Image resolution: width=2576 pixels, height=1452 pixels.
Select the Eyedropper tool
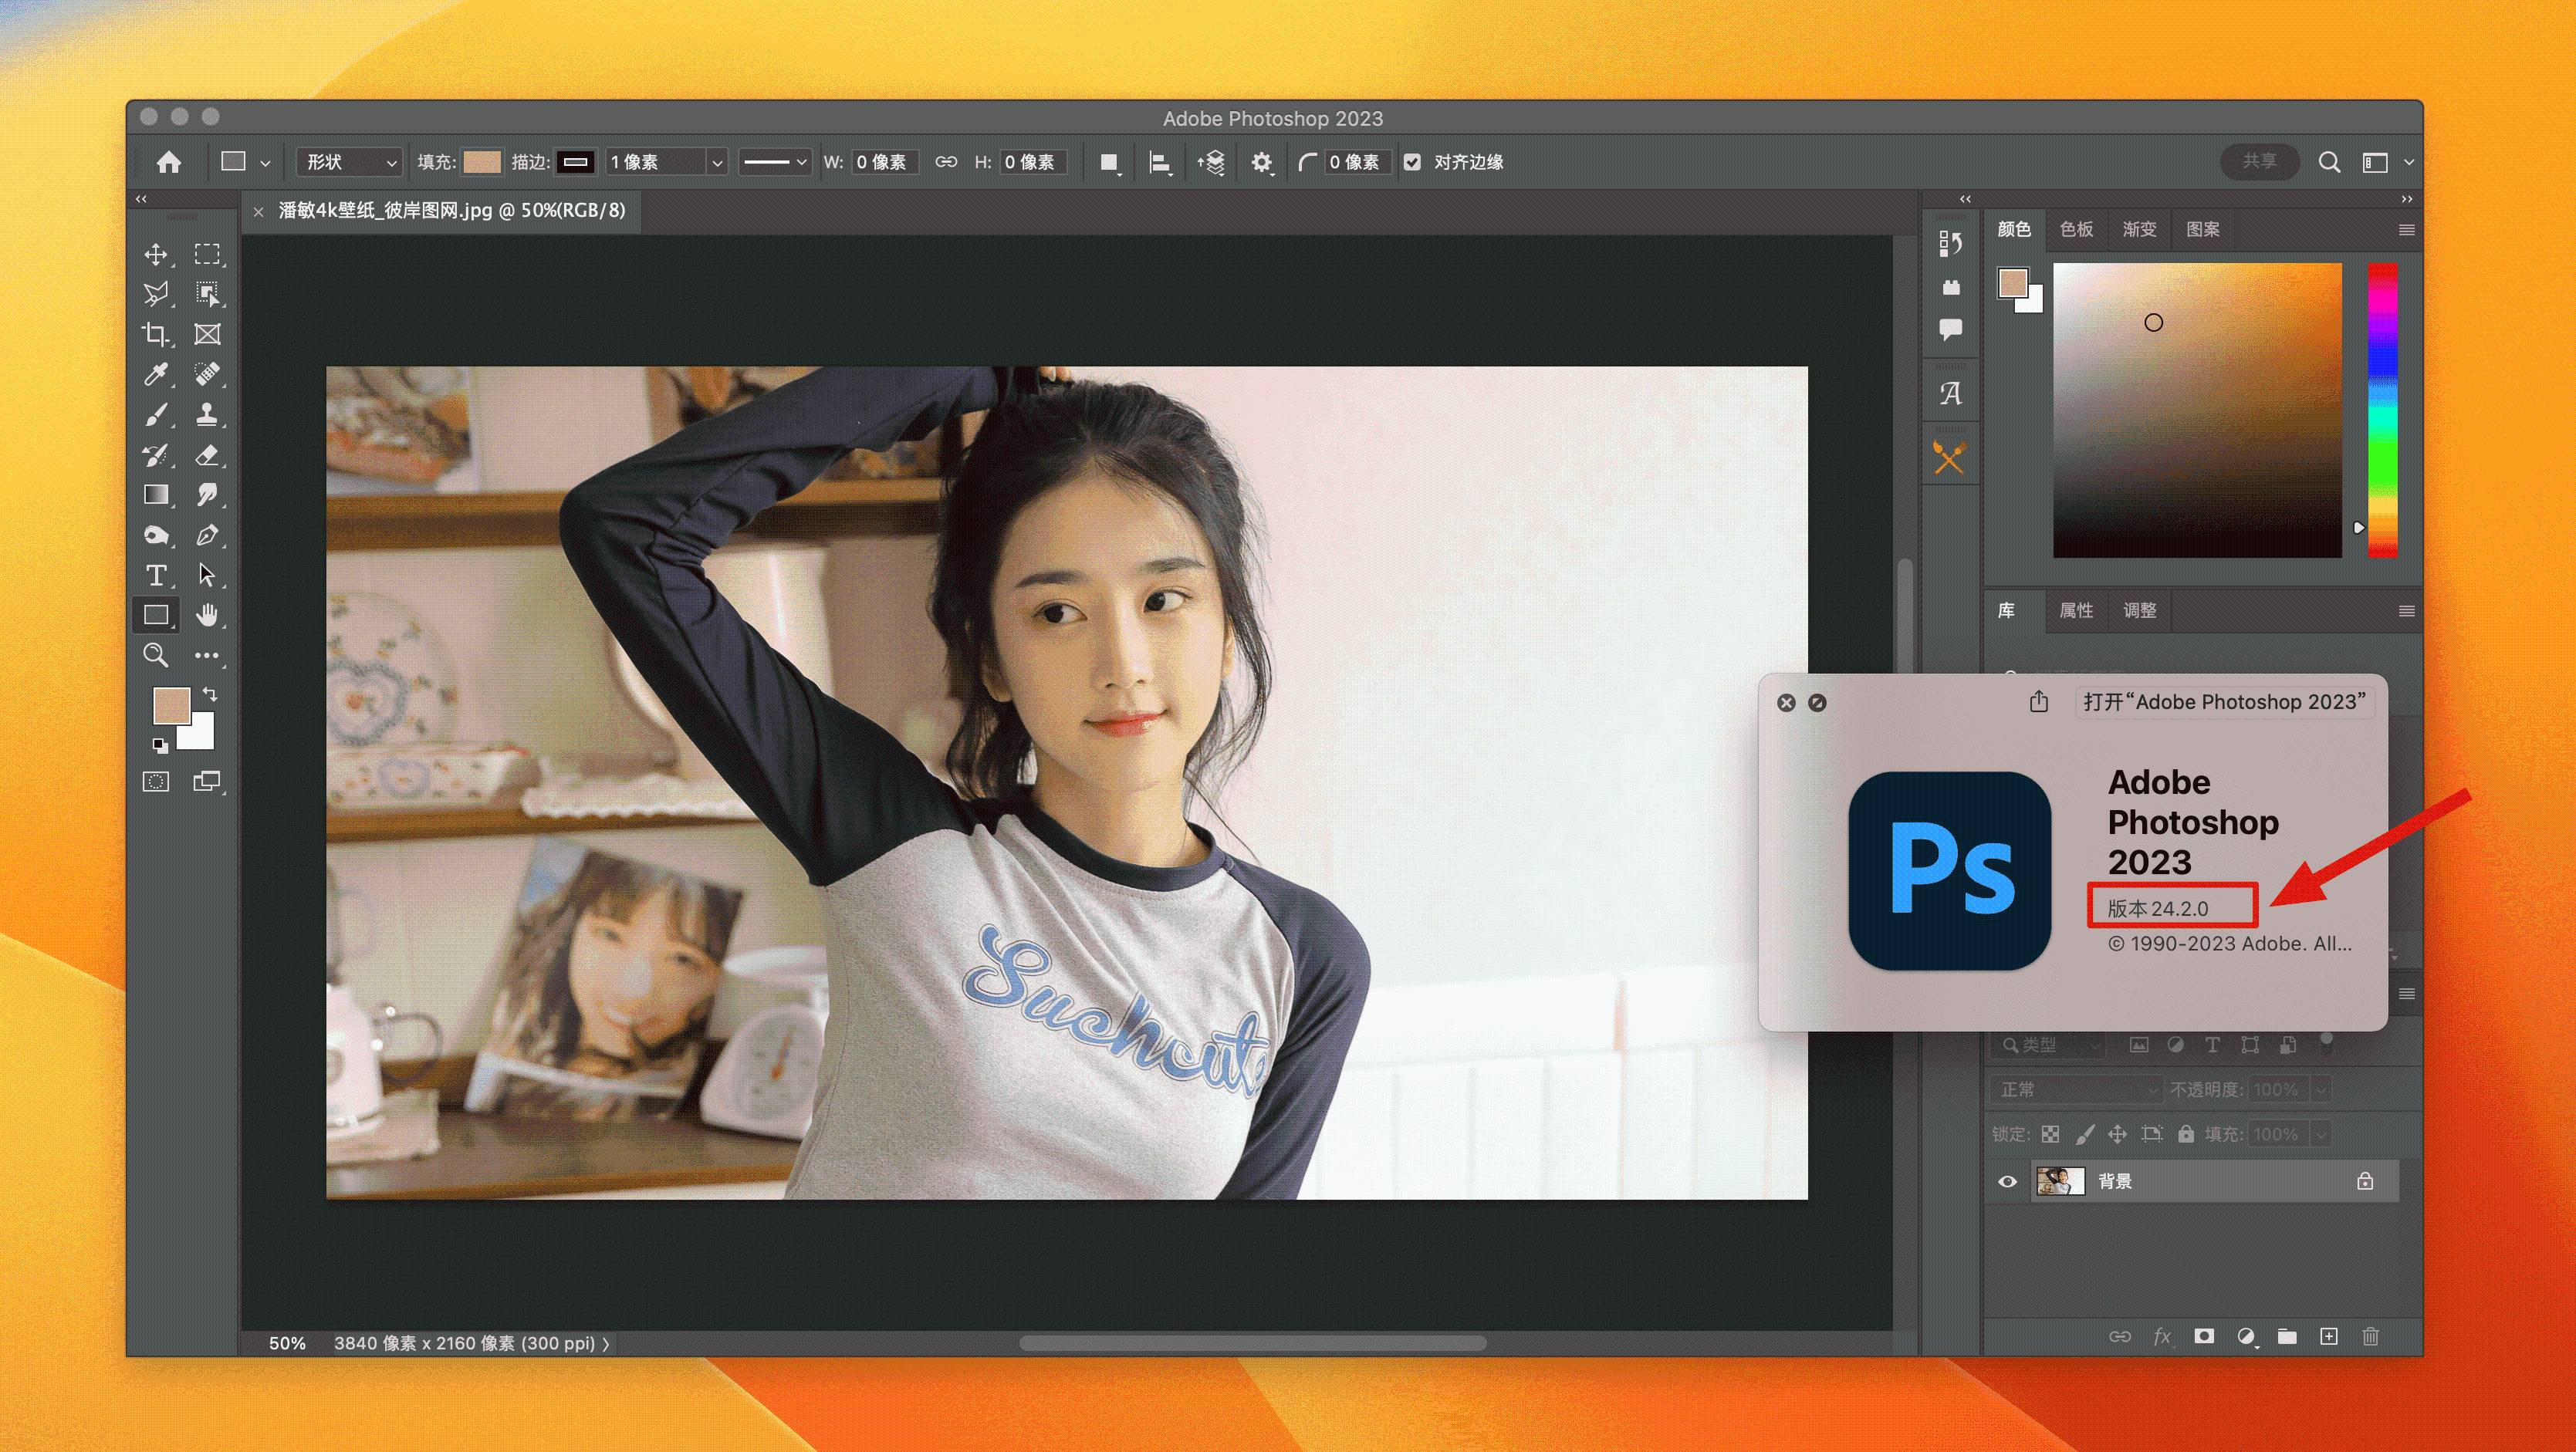click(x=156, y=374)
